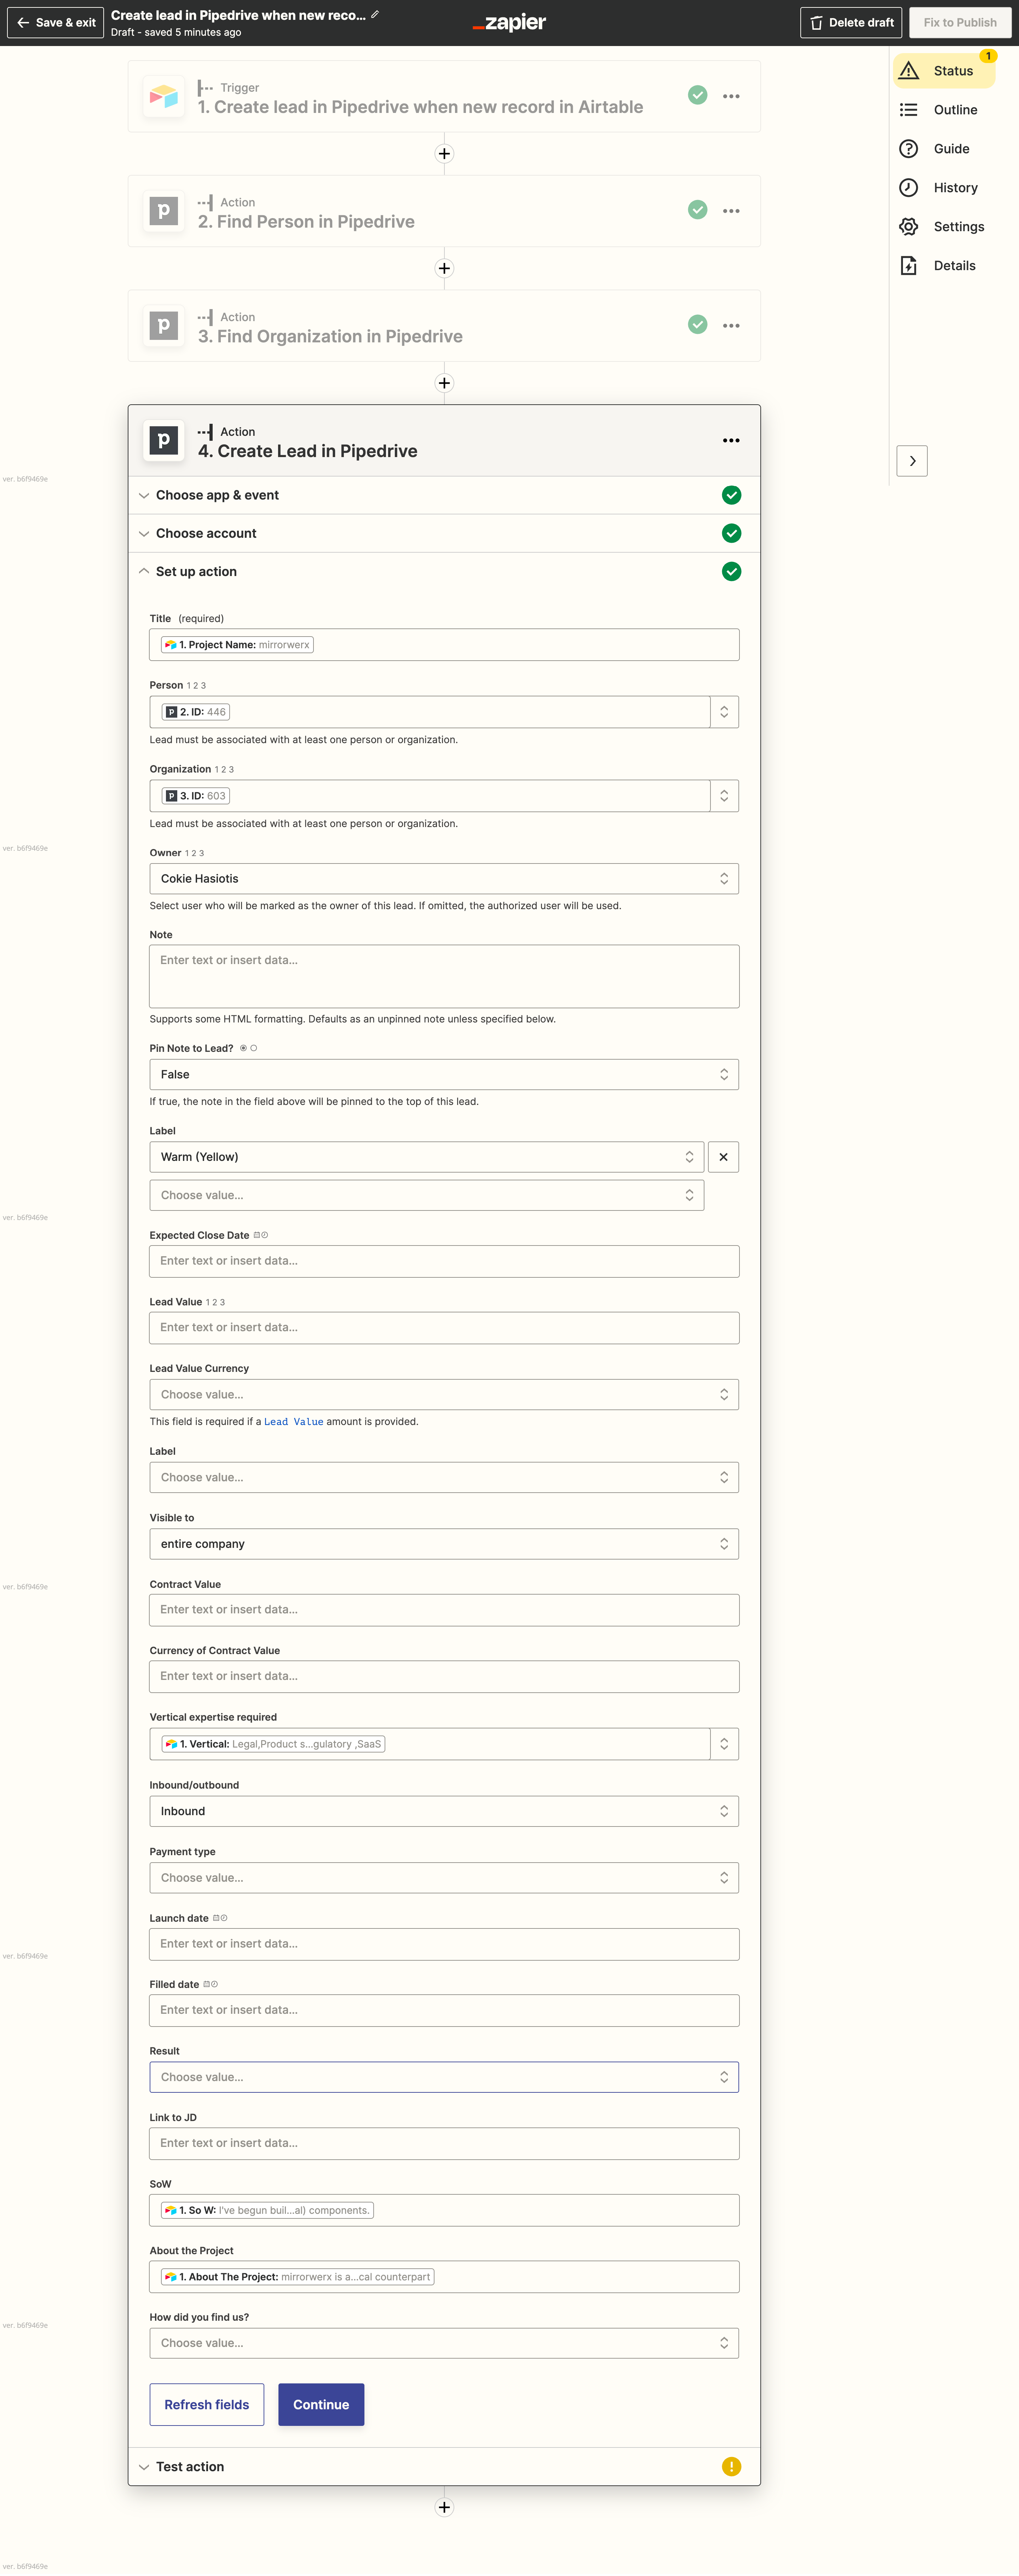The width and height of the screenshot is (1019, 2576).
Task: Click the green check on step 1
Action: tap(697, 95)
